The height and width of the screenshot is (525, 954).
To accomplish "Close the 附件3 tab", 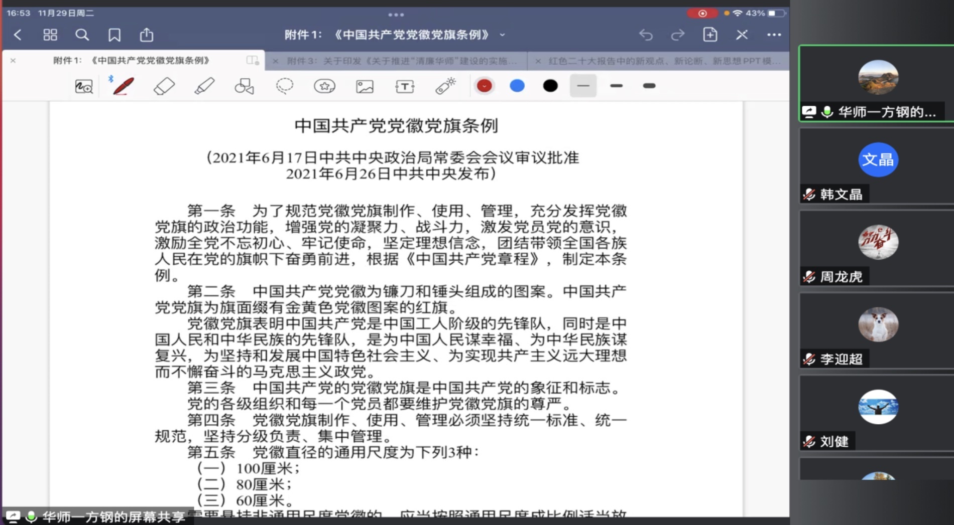I will [x=276, y=61].
